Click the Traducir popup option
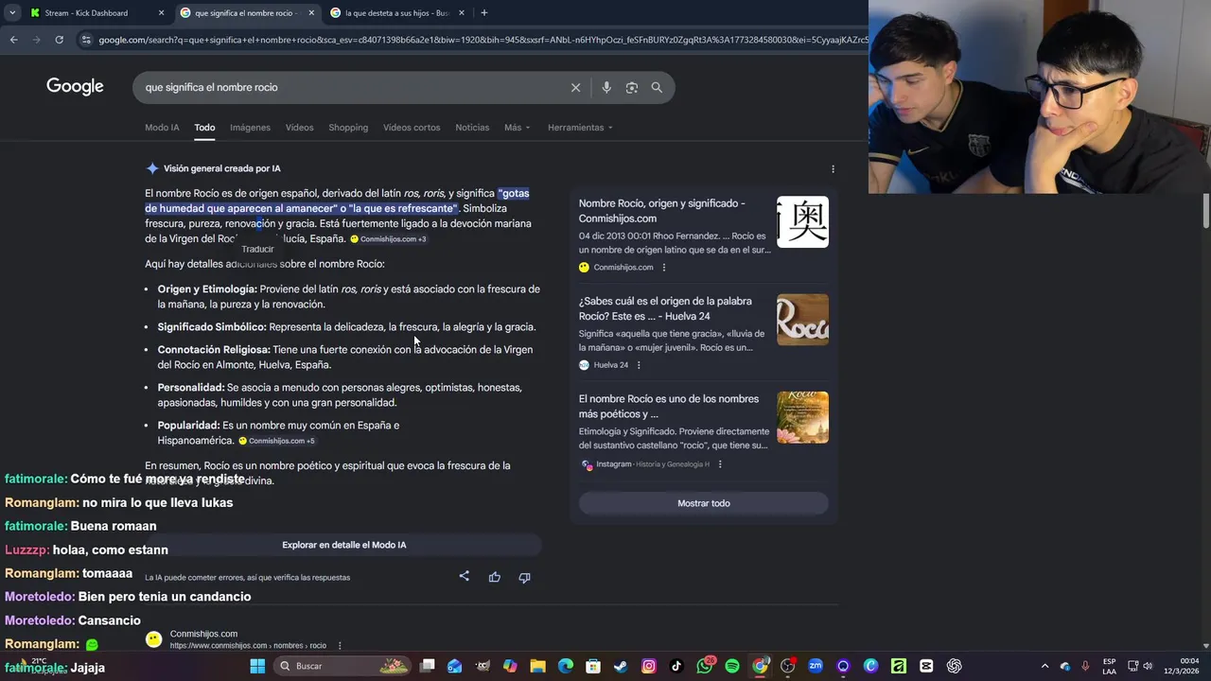The width and height of the screenshot is (1211, 681). coord(257,250)
